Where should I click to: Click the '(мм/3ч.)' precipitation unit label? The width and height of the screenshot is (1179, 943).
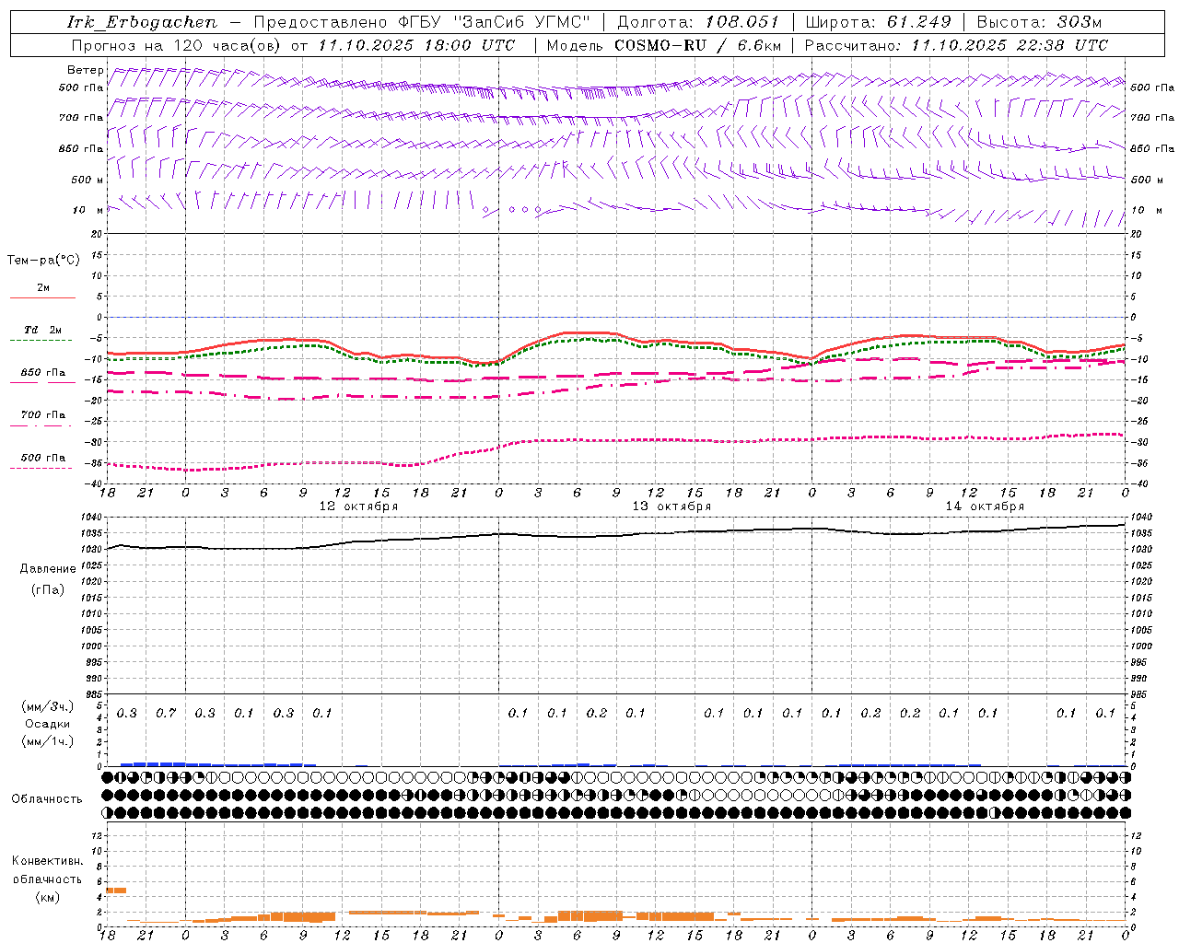click(48, 706)
